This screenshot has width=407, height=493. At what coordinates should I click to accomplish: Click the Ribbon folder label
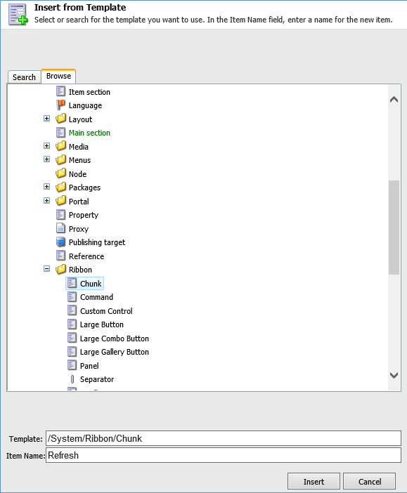[80, 270]
